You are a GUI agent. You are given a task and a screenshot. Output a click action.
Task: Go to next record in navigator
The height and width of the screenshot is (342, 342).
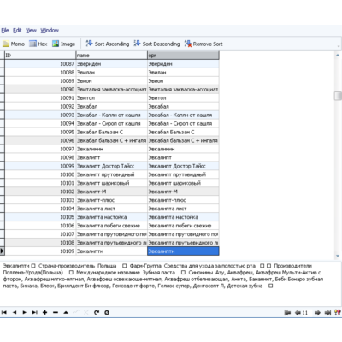tap(25, 312)
